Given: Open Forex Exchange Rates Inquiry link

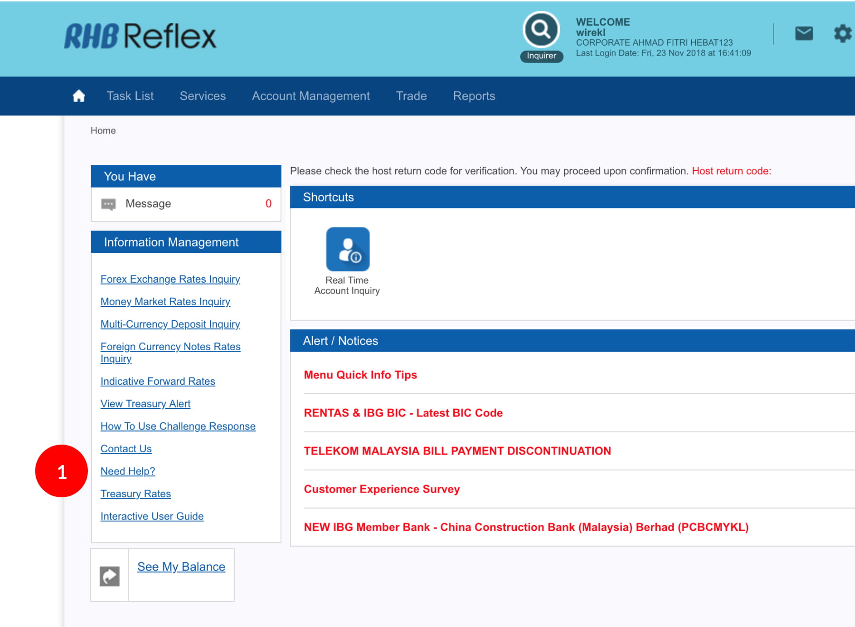Looking at the screenshot, I should point(170,279).
